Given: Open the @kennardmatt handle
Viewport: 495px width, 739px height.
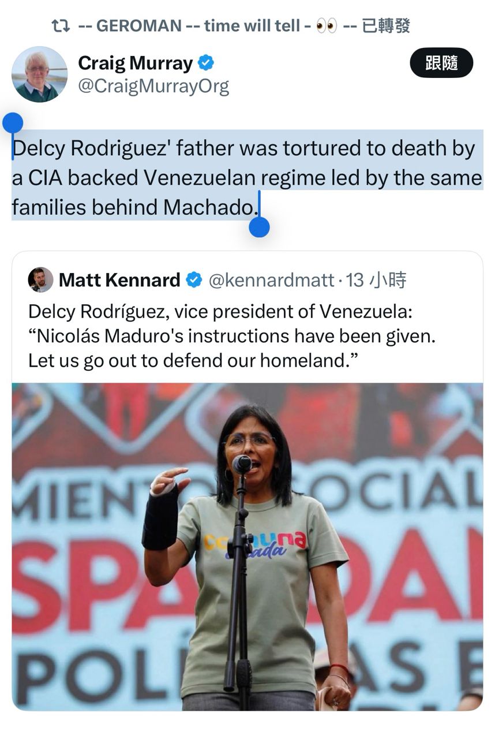Looking at the screenshot, I should pyautogui.click(x=271, y=281).
